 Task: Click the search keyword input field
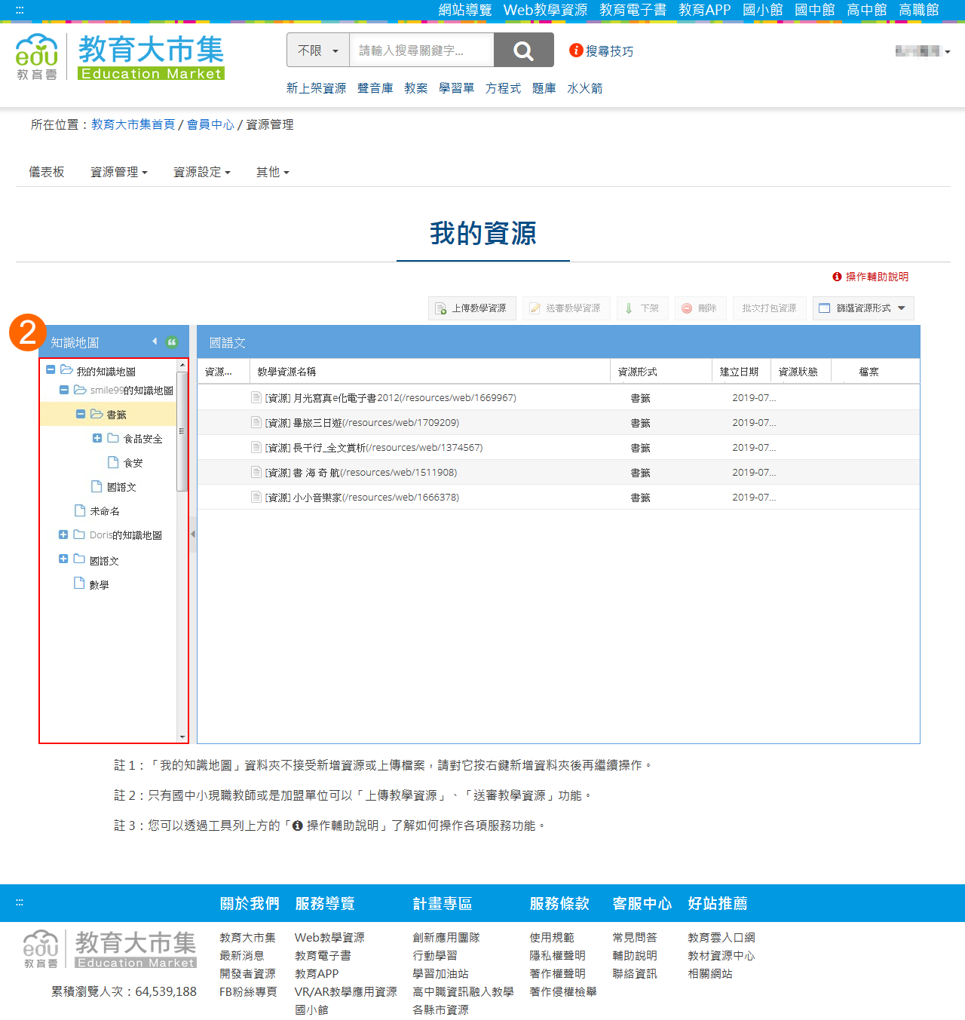(421, 51)
